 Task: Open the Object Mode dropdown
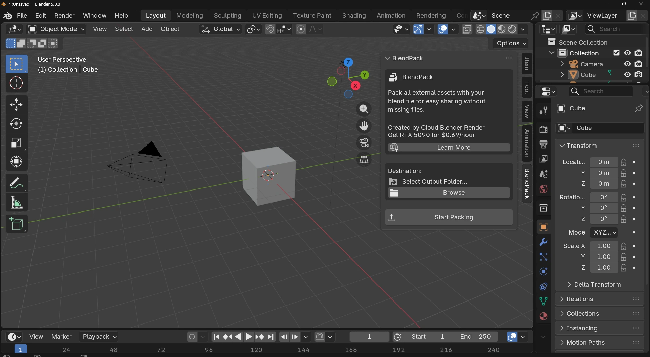57,29
